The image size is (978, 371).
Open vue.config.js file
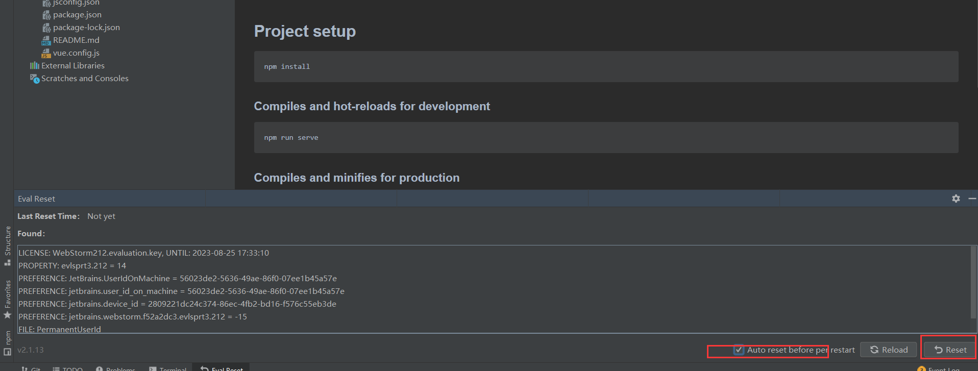[76, 53]
